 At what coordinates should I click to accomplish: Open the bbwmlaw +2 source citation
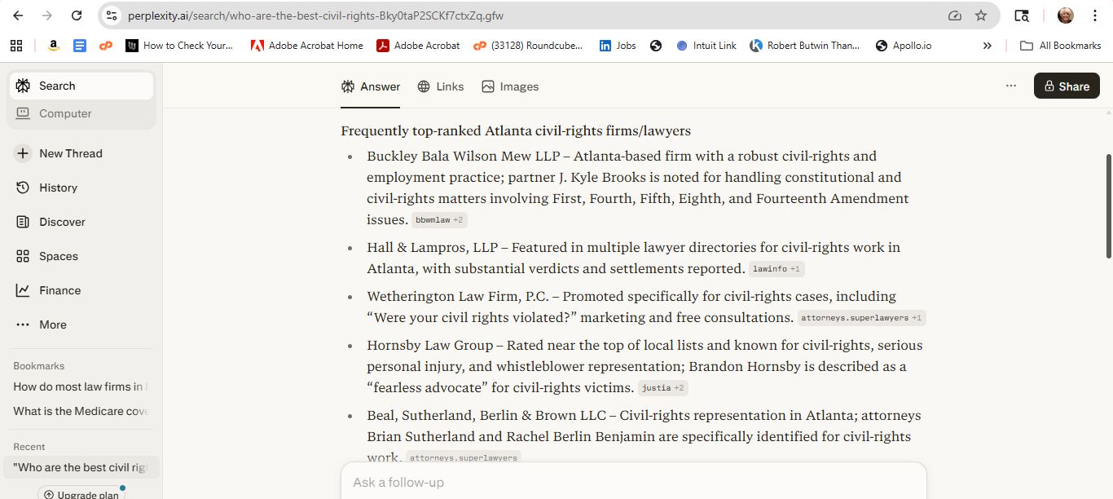[x=439, y=220]
